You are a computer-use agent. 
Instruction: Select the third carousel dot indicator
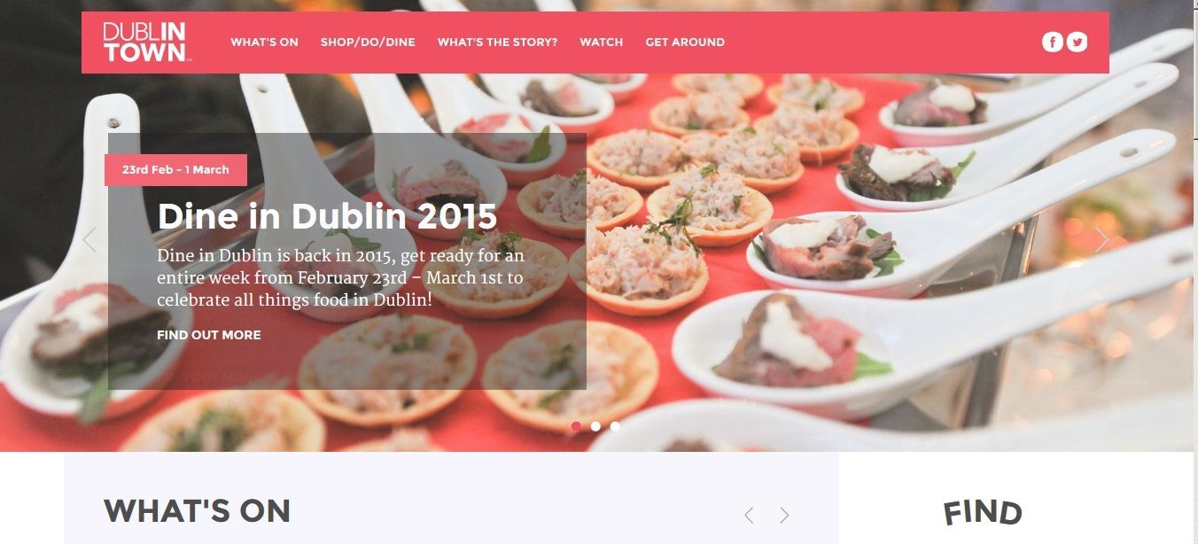click(x=615, y=426)
